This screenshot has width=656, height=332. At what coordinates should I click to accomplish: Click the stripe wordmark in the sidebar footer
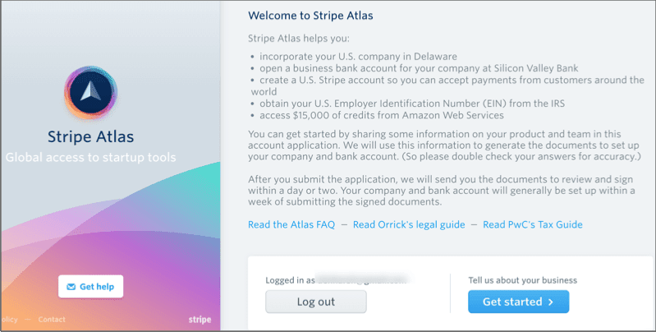pyautogui.click(x=200, y=320)
